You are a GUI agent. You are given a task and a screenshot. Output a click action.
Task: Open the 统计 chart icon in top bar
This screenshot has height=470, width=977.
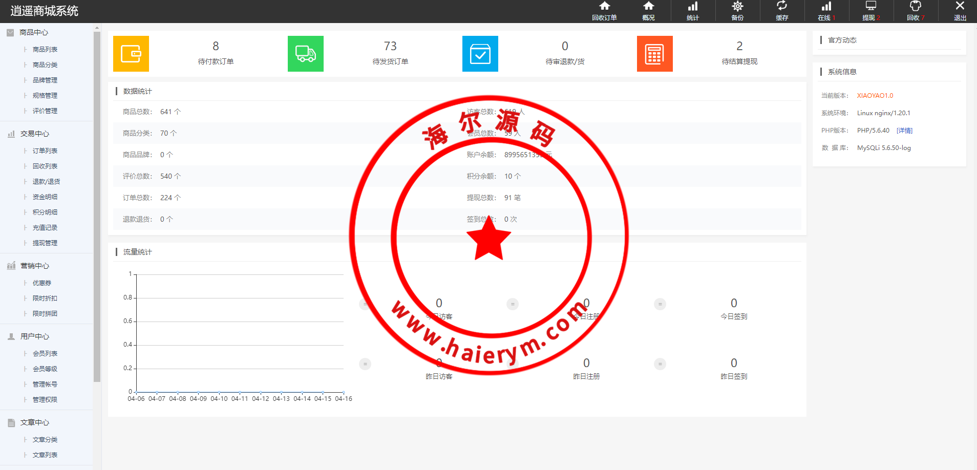point(693,7)
